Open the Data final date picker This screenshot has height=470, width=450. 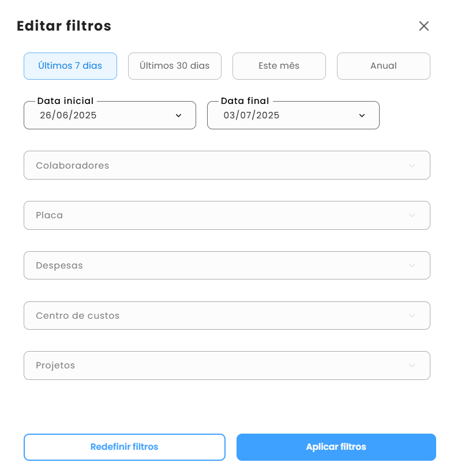coord(293,115)
